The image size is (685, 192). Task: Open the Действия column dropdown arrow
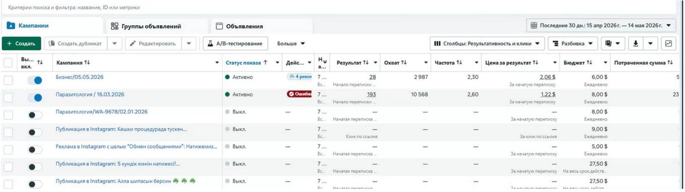(309, 63)
